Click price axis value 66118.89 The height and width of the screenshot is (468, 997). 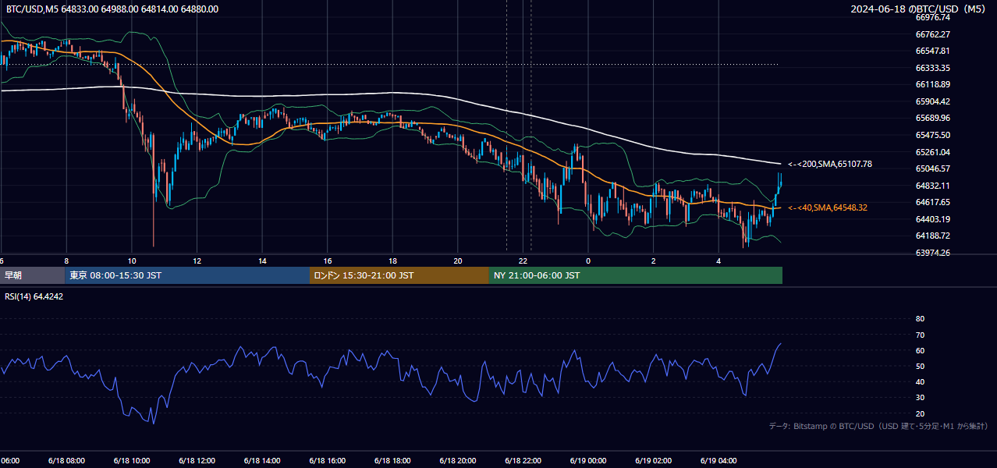[x=933, y=84]
